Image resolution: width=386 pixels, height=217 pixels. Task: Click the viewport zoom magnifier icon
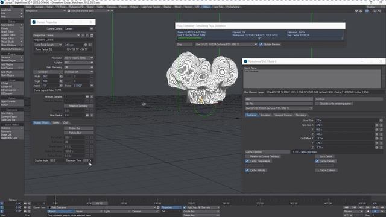click(379, 11)
